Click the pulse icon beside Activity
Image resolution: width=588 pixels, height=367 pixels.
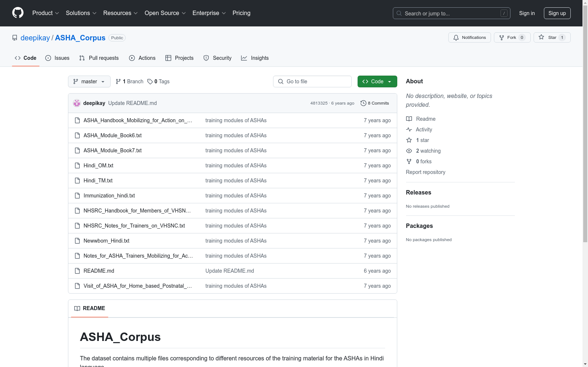tap(409, 130)
